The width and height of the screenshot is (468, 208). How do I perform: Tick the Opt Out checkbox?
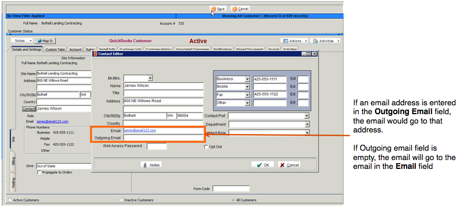point(206,146)
